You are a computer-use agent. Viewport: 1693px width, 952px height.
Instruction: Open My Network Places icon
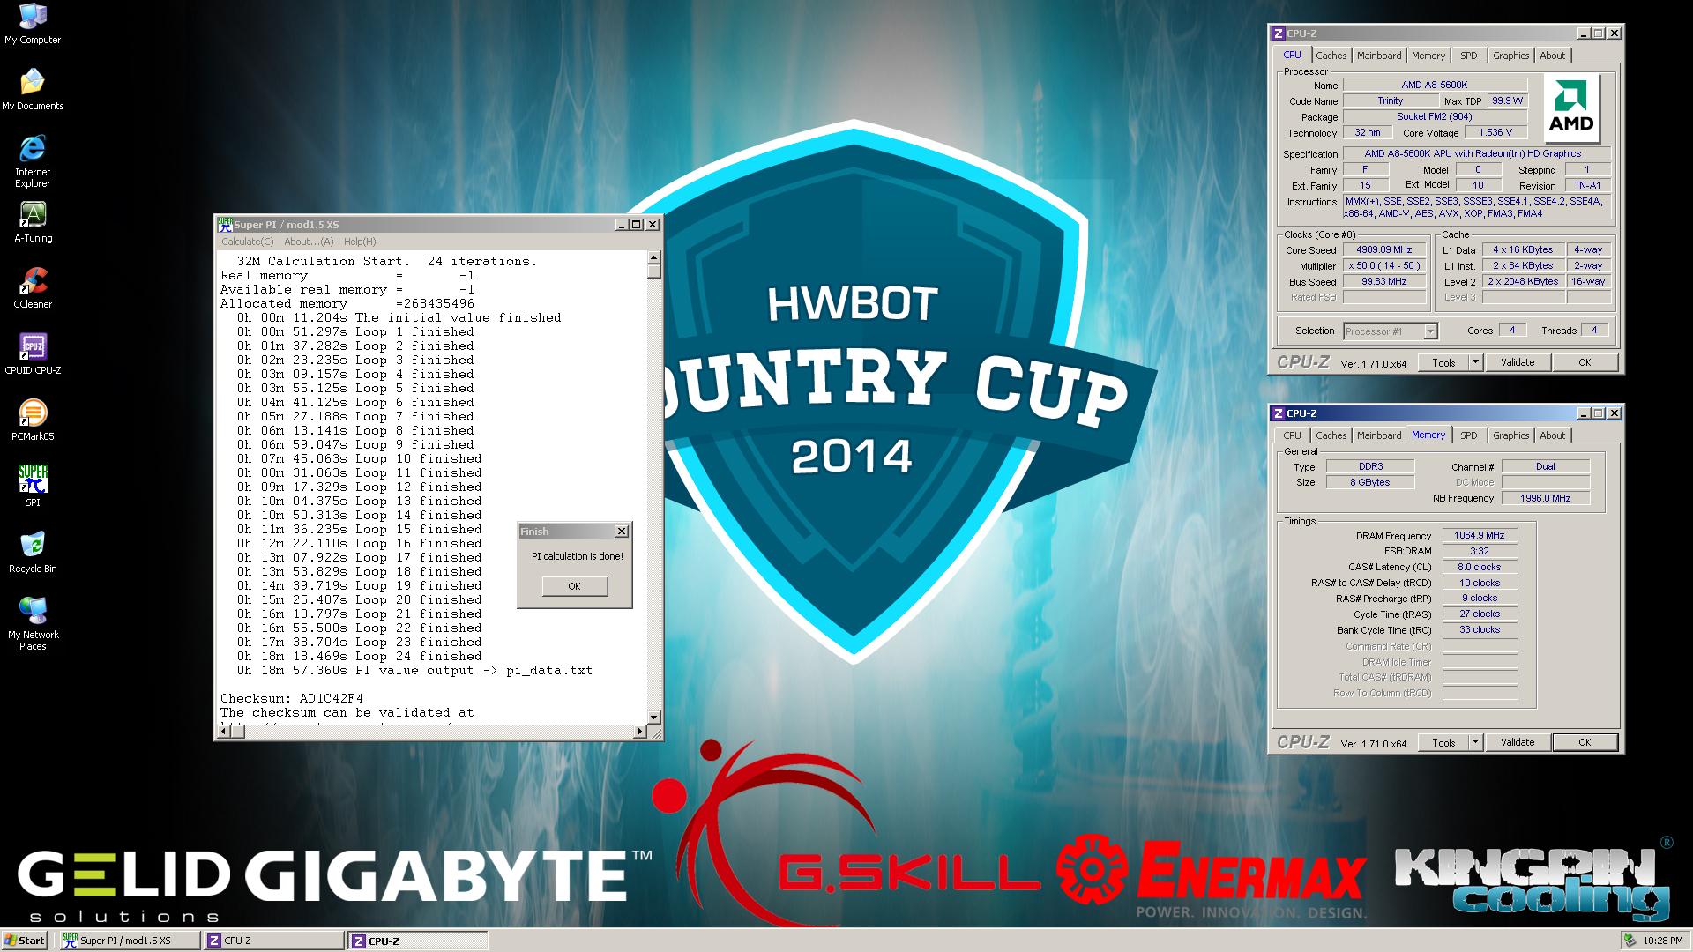click(33, 624)
